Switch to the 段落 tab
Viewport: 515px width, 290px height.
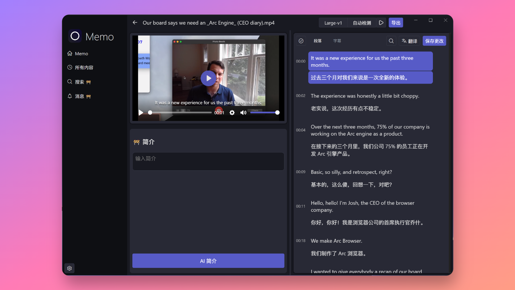tap(317, 41)
